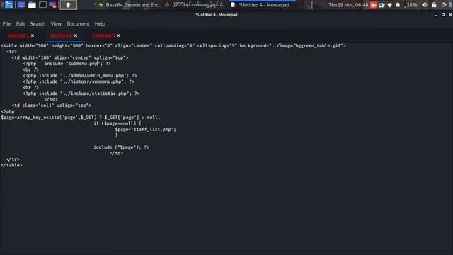Viewport: 453px width, 255px height.
Task: Open the volume speaker tray icon
Action: point(425,5)
